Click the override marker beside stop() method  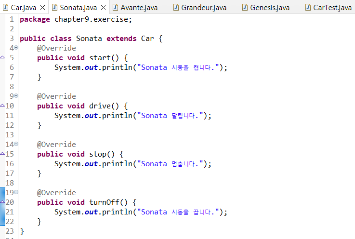(x=2, y=154)
